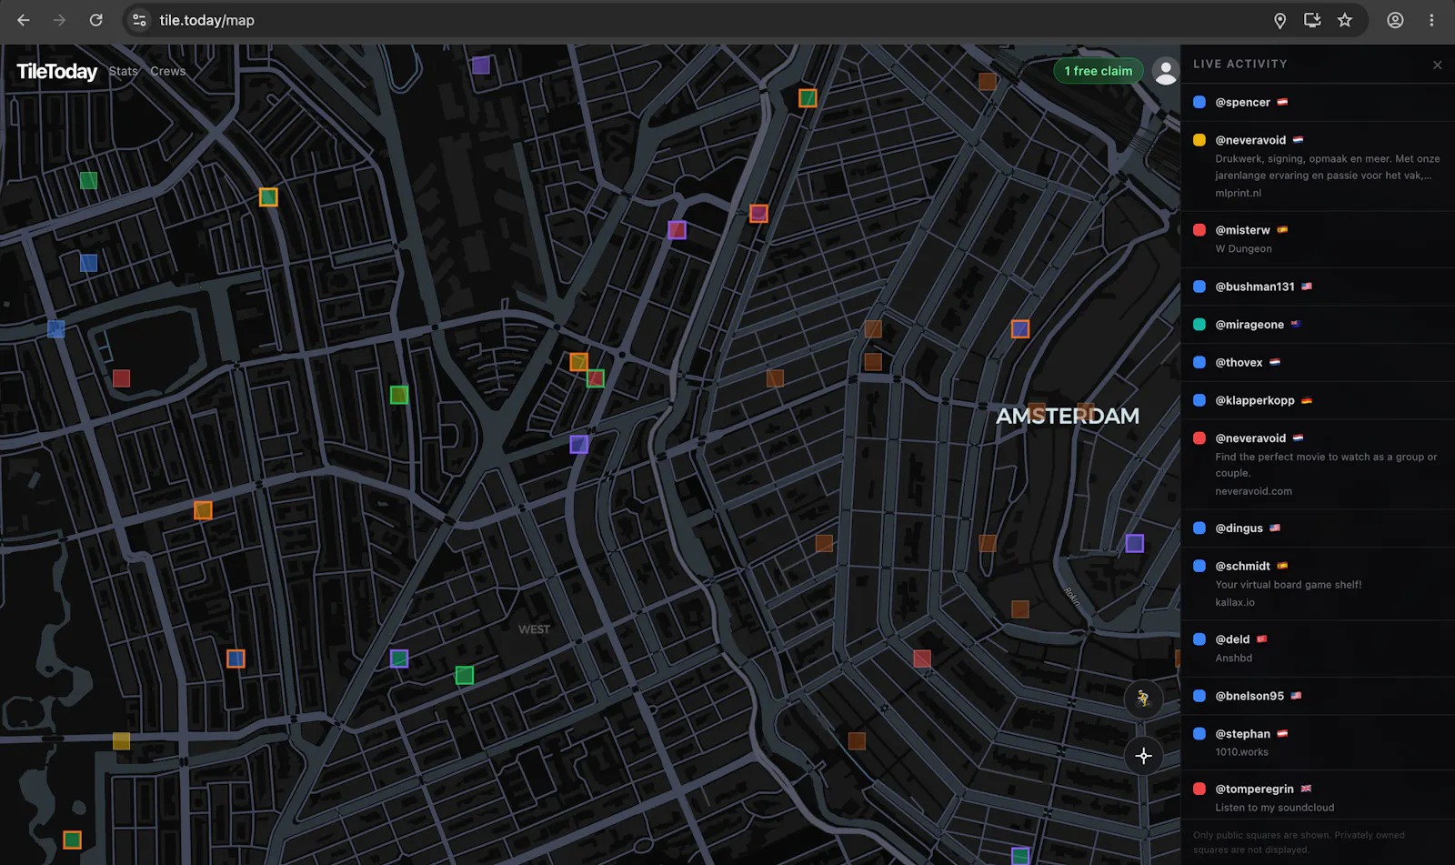Open the kallax.io link
1455x865 pixels.
click(x=1235, y=602)
